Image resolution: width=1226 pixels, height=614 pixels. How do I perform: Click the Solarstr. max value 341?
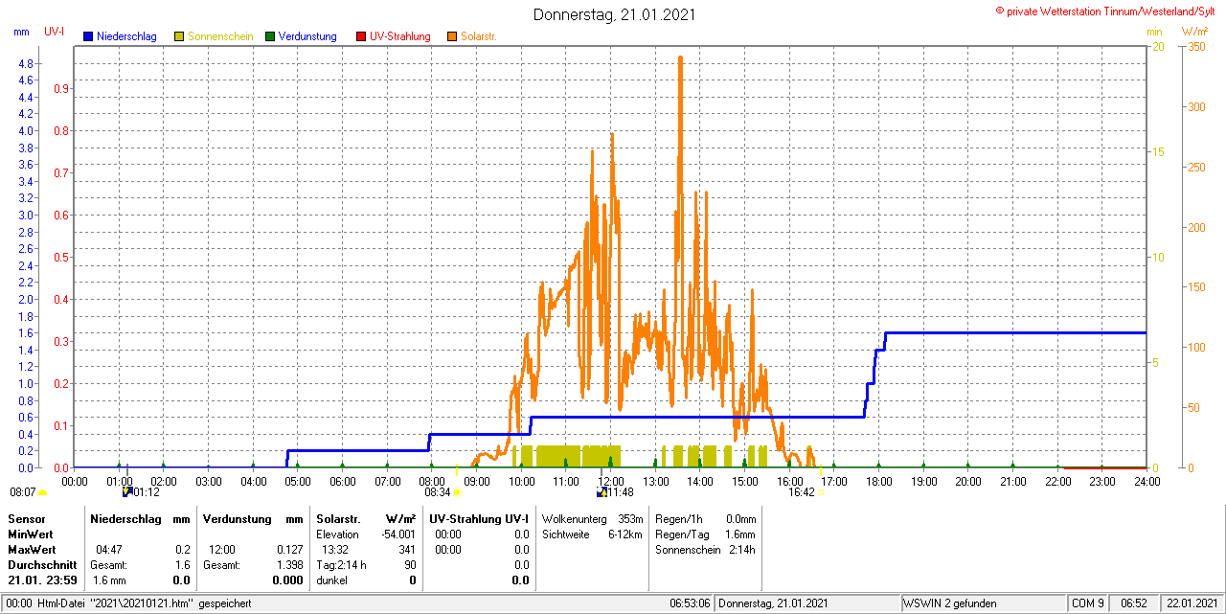tap(407, 550)
